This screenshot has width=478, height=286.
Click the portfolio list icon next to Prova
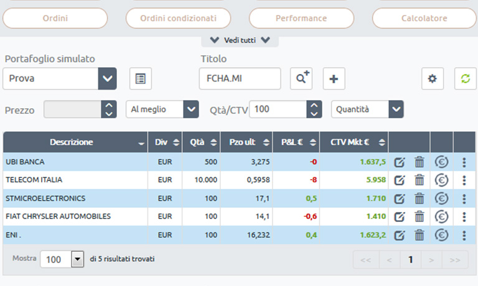tap(141, 78)
